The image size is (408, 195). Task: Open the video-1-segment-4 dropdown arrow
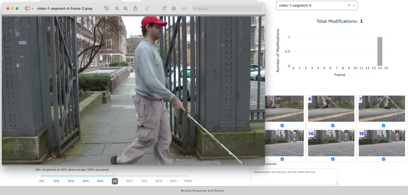pos(354,6)
